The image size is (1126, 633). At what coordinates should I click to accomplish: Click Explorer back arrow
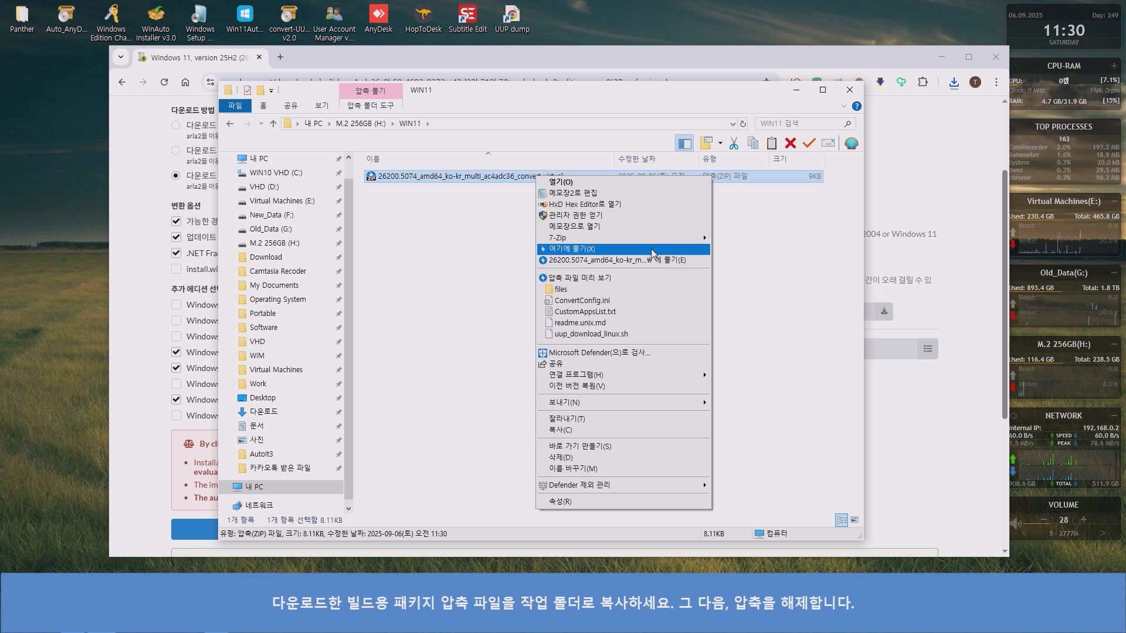point(230,124)
